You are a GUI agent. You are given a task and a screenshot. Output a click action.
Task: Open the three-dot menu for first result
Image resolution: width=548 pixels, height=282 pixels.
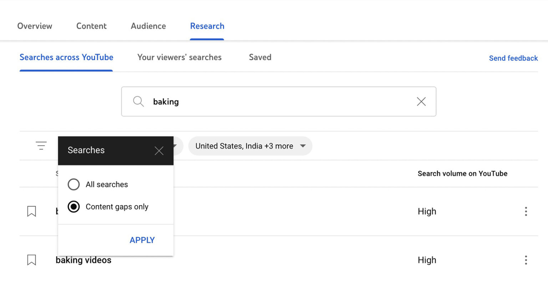click(526, 211)
